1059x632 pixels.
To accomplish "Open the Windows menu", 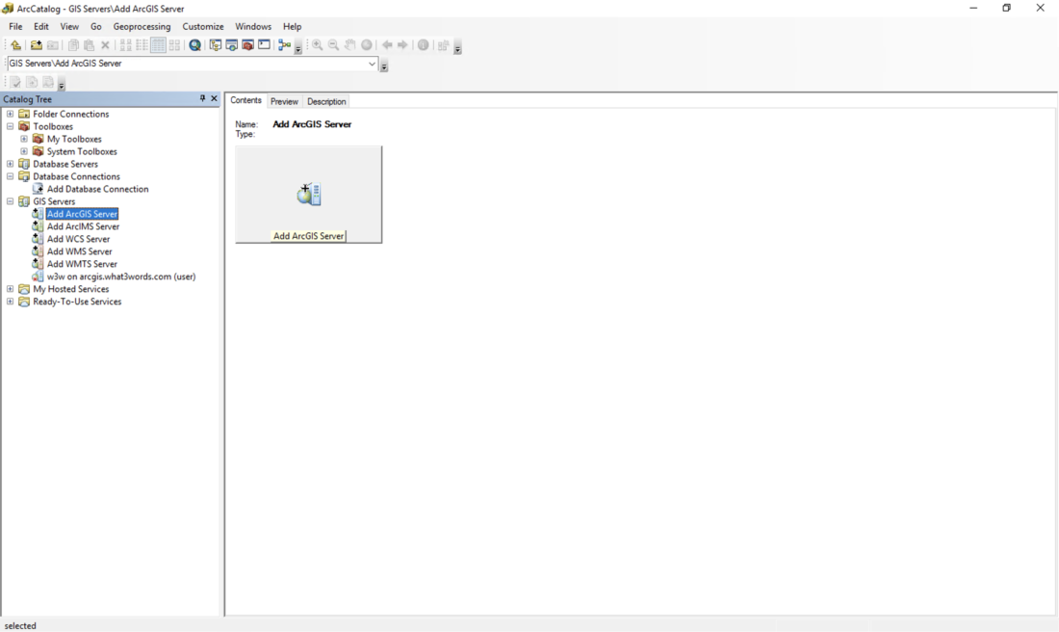I will click(x=253, y=26).
